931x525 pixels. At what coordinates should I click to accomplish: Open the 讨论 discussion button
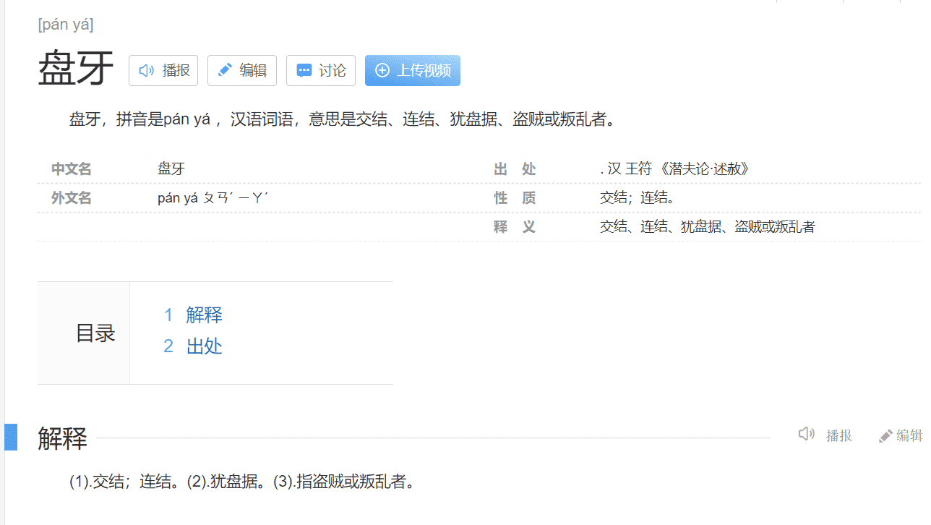(321, 70)
